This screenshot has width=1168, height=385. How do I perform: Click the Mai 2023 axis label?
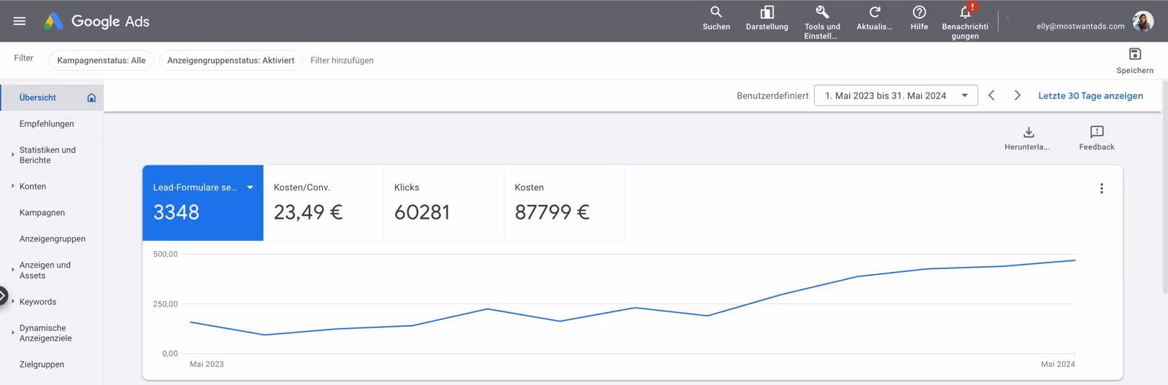(x=207, y=365)
